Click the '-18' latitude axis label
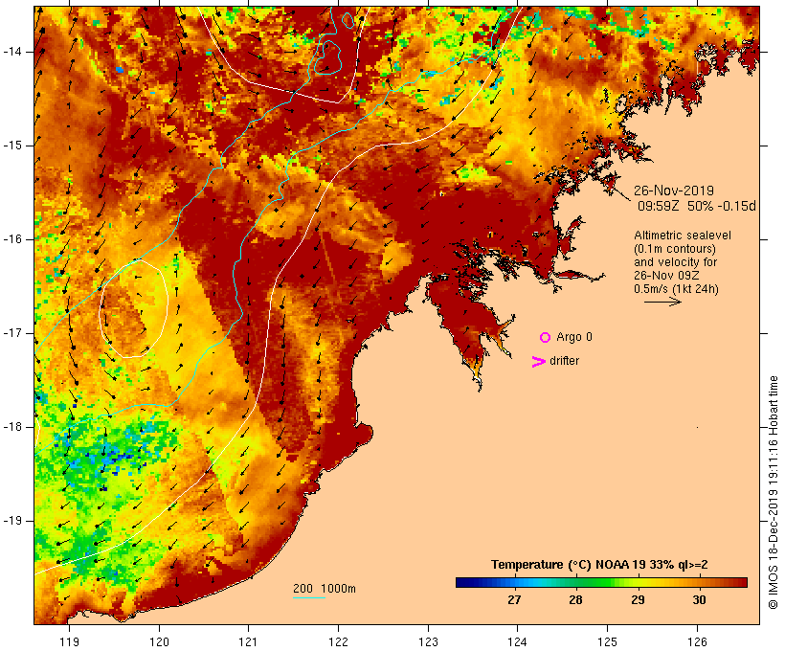The width and height of the screenshot is (785, 651). coord(11,427)
